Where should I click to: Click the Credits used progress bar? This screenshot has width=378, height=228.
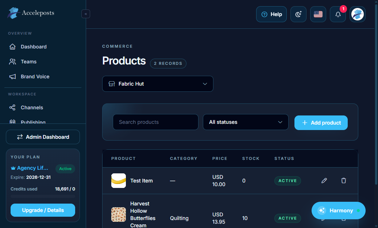(43, 196)
